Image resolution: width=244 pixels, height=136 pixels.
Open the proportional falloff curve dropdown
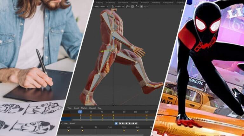[146, 7]
